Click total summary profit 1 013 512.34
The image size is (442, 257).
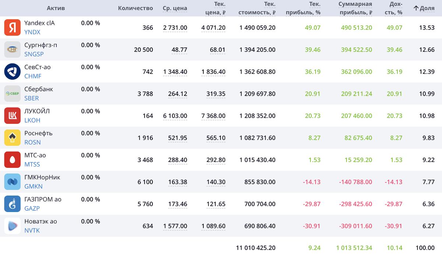click(x=354, y=248)
